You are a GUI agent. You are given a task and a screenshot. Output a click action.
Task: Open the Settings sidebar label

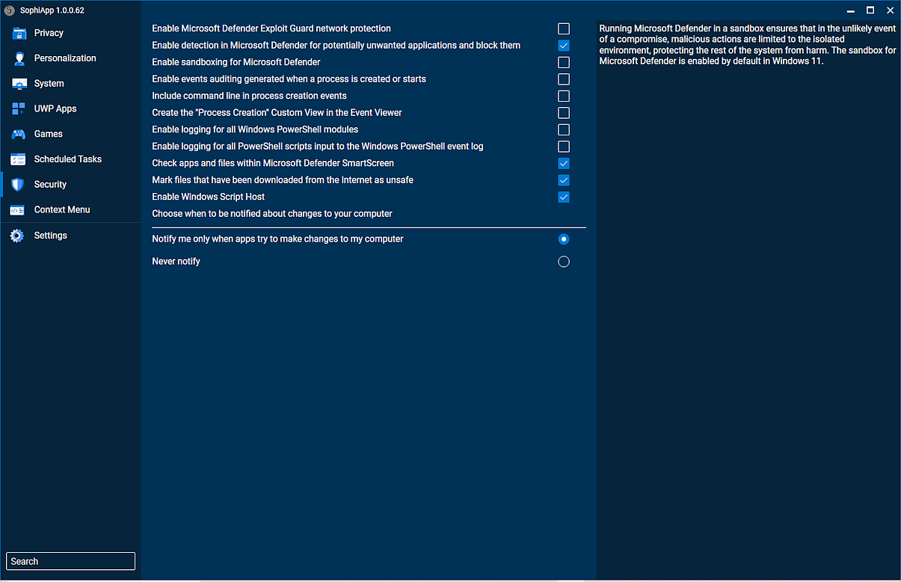pyautogui.click(x=51, y=236)
